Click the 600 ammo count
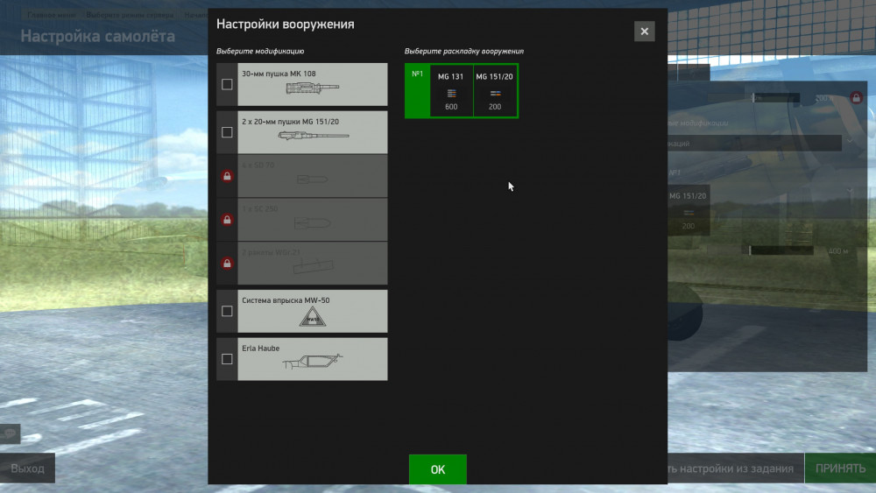The width and height of the screenshot is (876, 493). 451,107
